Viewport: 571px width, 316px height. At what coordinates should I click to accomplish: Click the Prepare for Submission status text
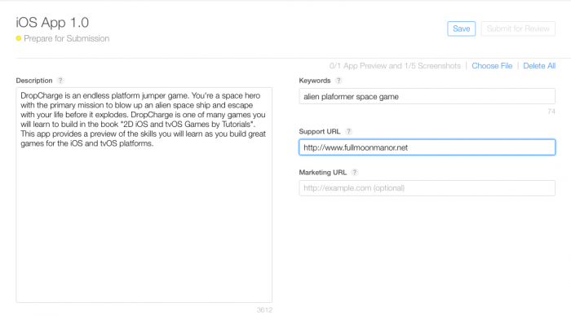pyautogui.click(x=66, y=38)
